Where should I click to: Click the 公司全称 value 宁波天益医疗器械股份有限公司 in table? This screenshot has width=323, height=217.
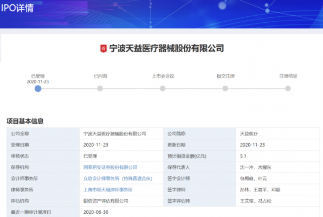[115, 133]
